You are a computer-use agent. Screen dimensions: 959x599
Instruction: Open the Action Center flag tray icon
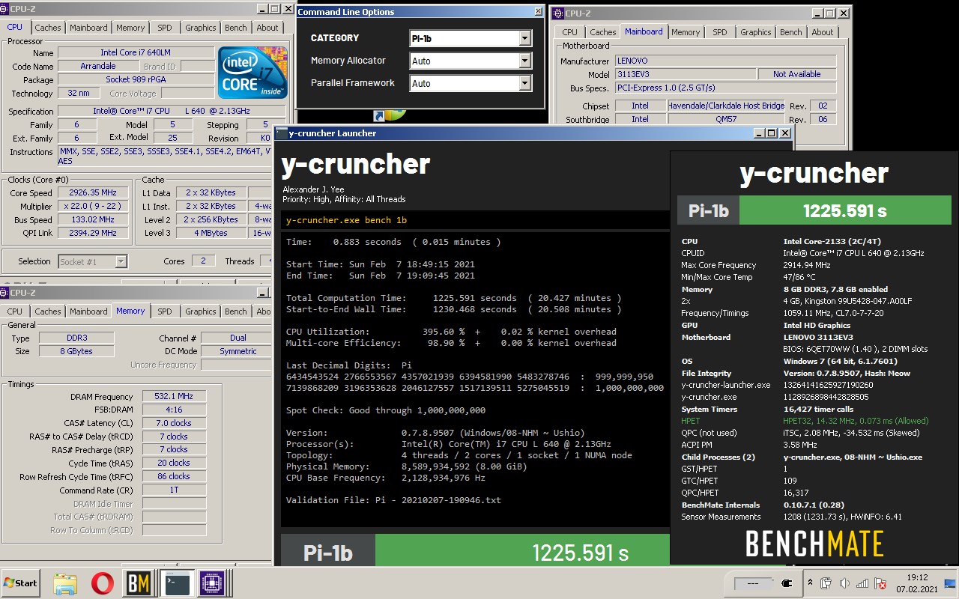pyautogui.click(x=881, y=583)
